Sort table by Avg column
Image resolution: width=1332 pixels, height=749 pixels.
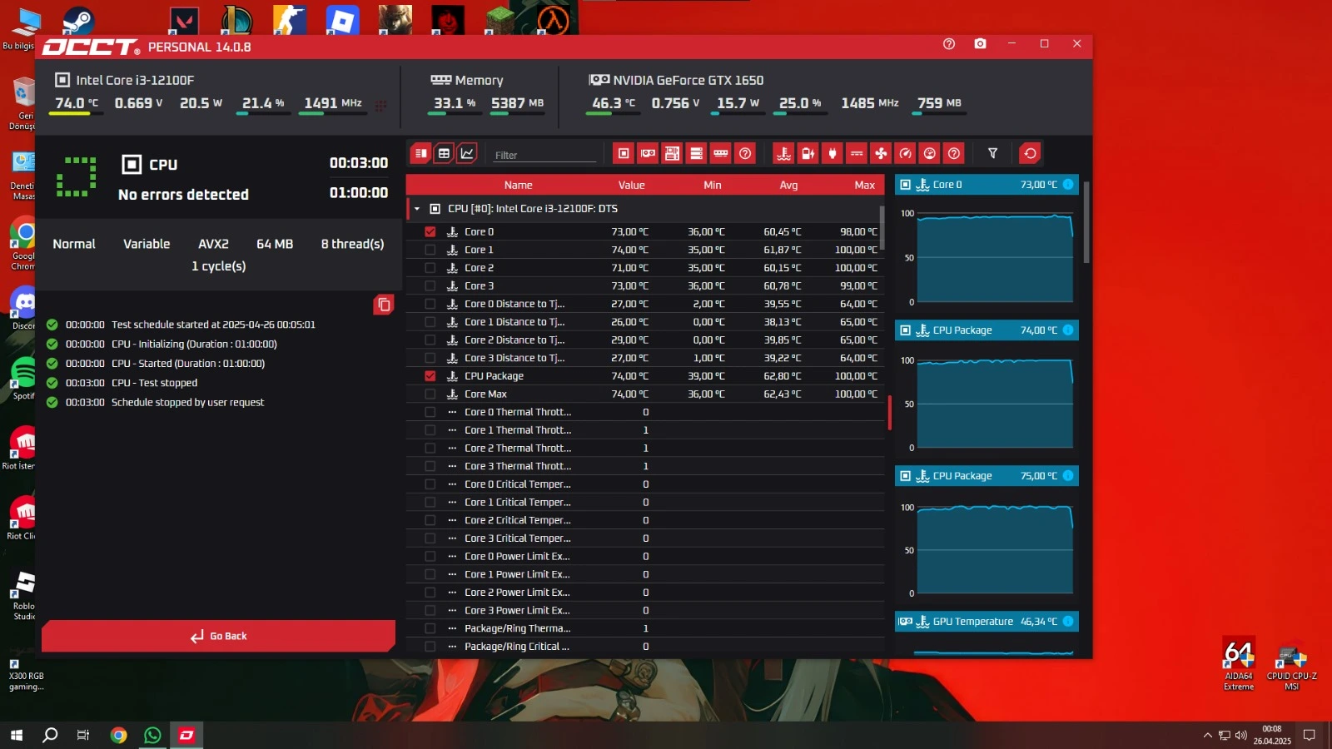pyautogui.click(x=788, y=185)
